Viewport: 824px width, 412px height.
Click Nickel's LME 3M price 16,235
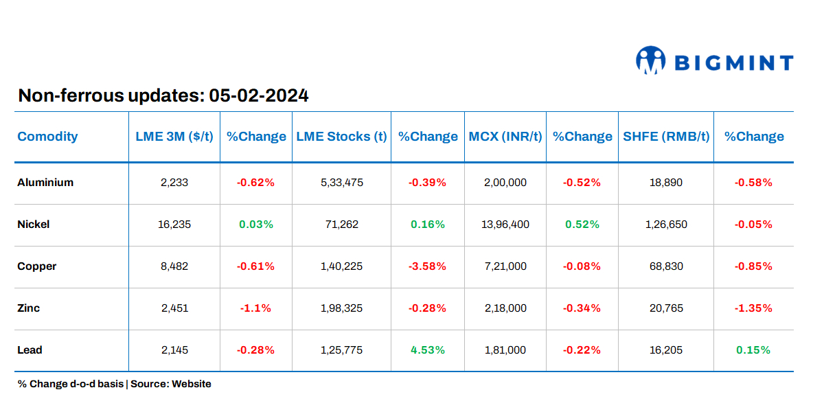(174, 225)
